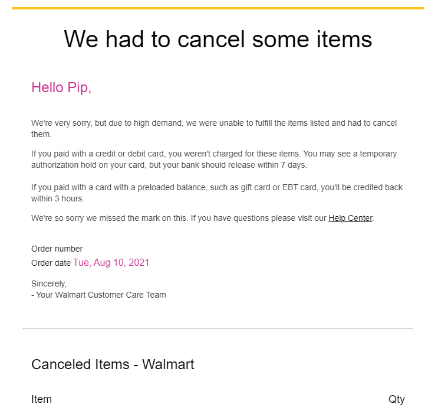Screen dimensions: 438x414
Task: Click the paragraph about credit or debit card
Action: pyautogui.click(x=214, y=159)
